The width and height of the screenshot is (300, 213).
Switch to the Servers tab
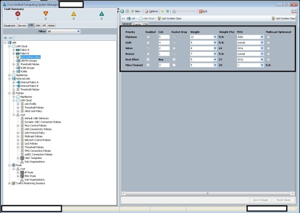coord(22,25)
